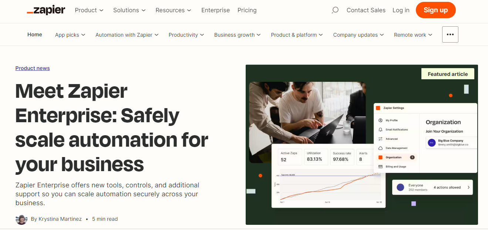Image resolution: width=488 pixels, height=230 pixels.
Task: Click the Featured article badge
Action: click(x=448, y=74)
